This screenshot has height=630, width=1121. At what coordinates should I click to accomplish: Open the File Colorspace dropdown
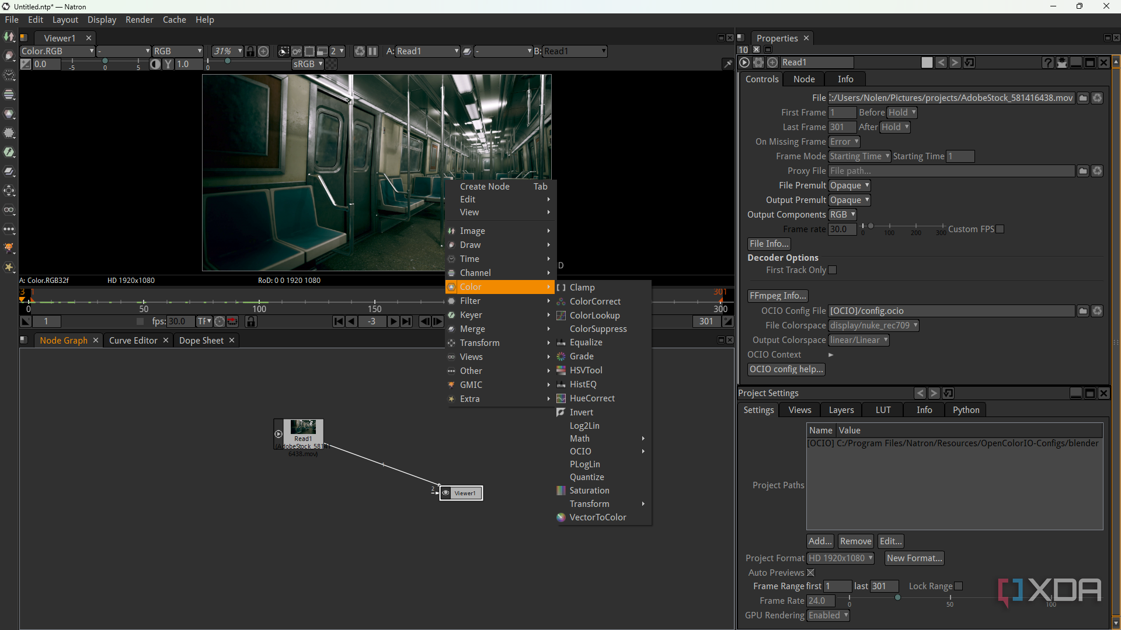click(x=873, y=325)
